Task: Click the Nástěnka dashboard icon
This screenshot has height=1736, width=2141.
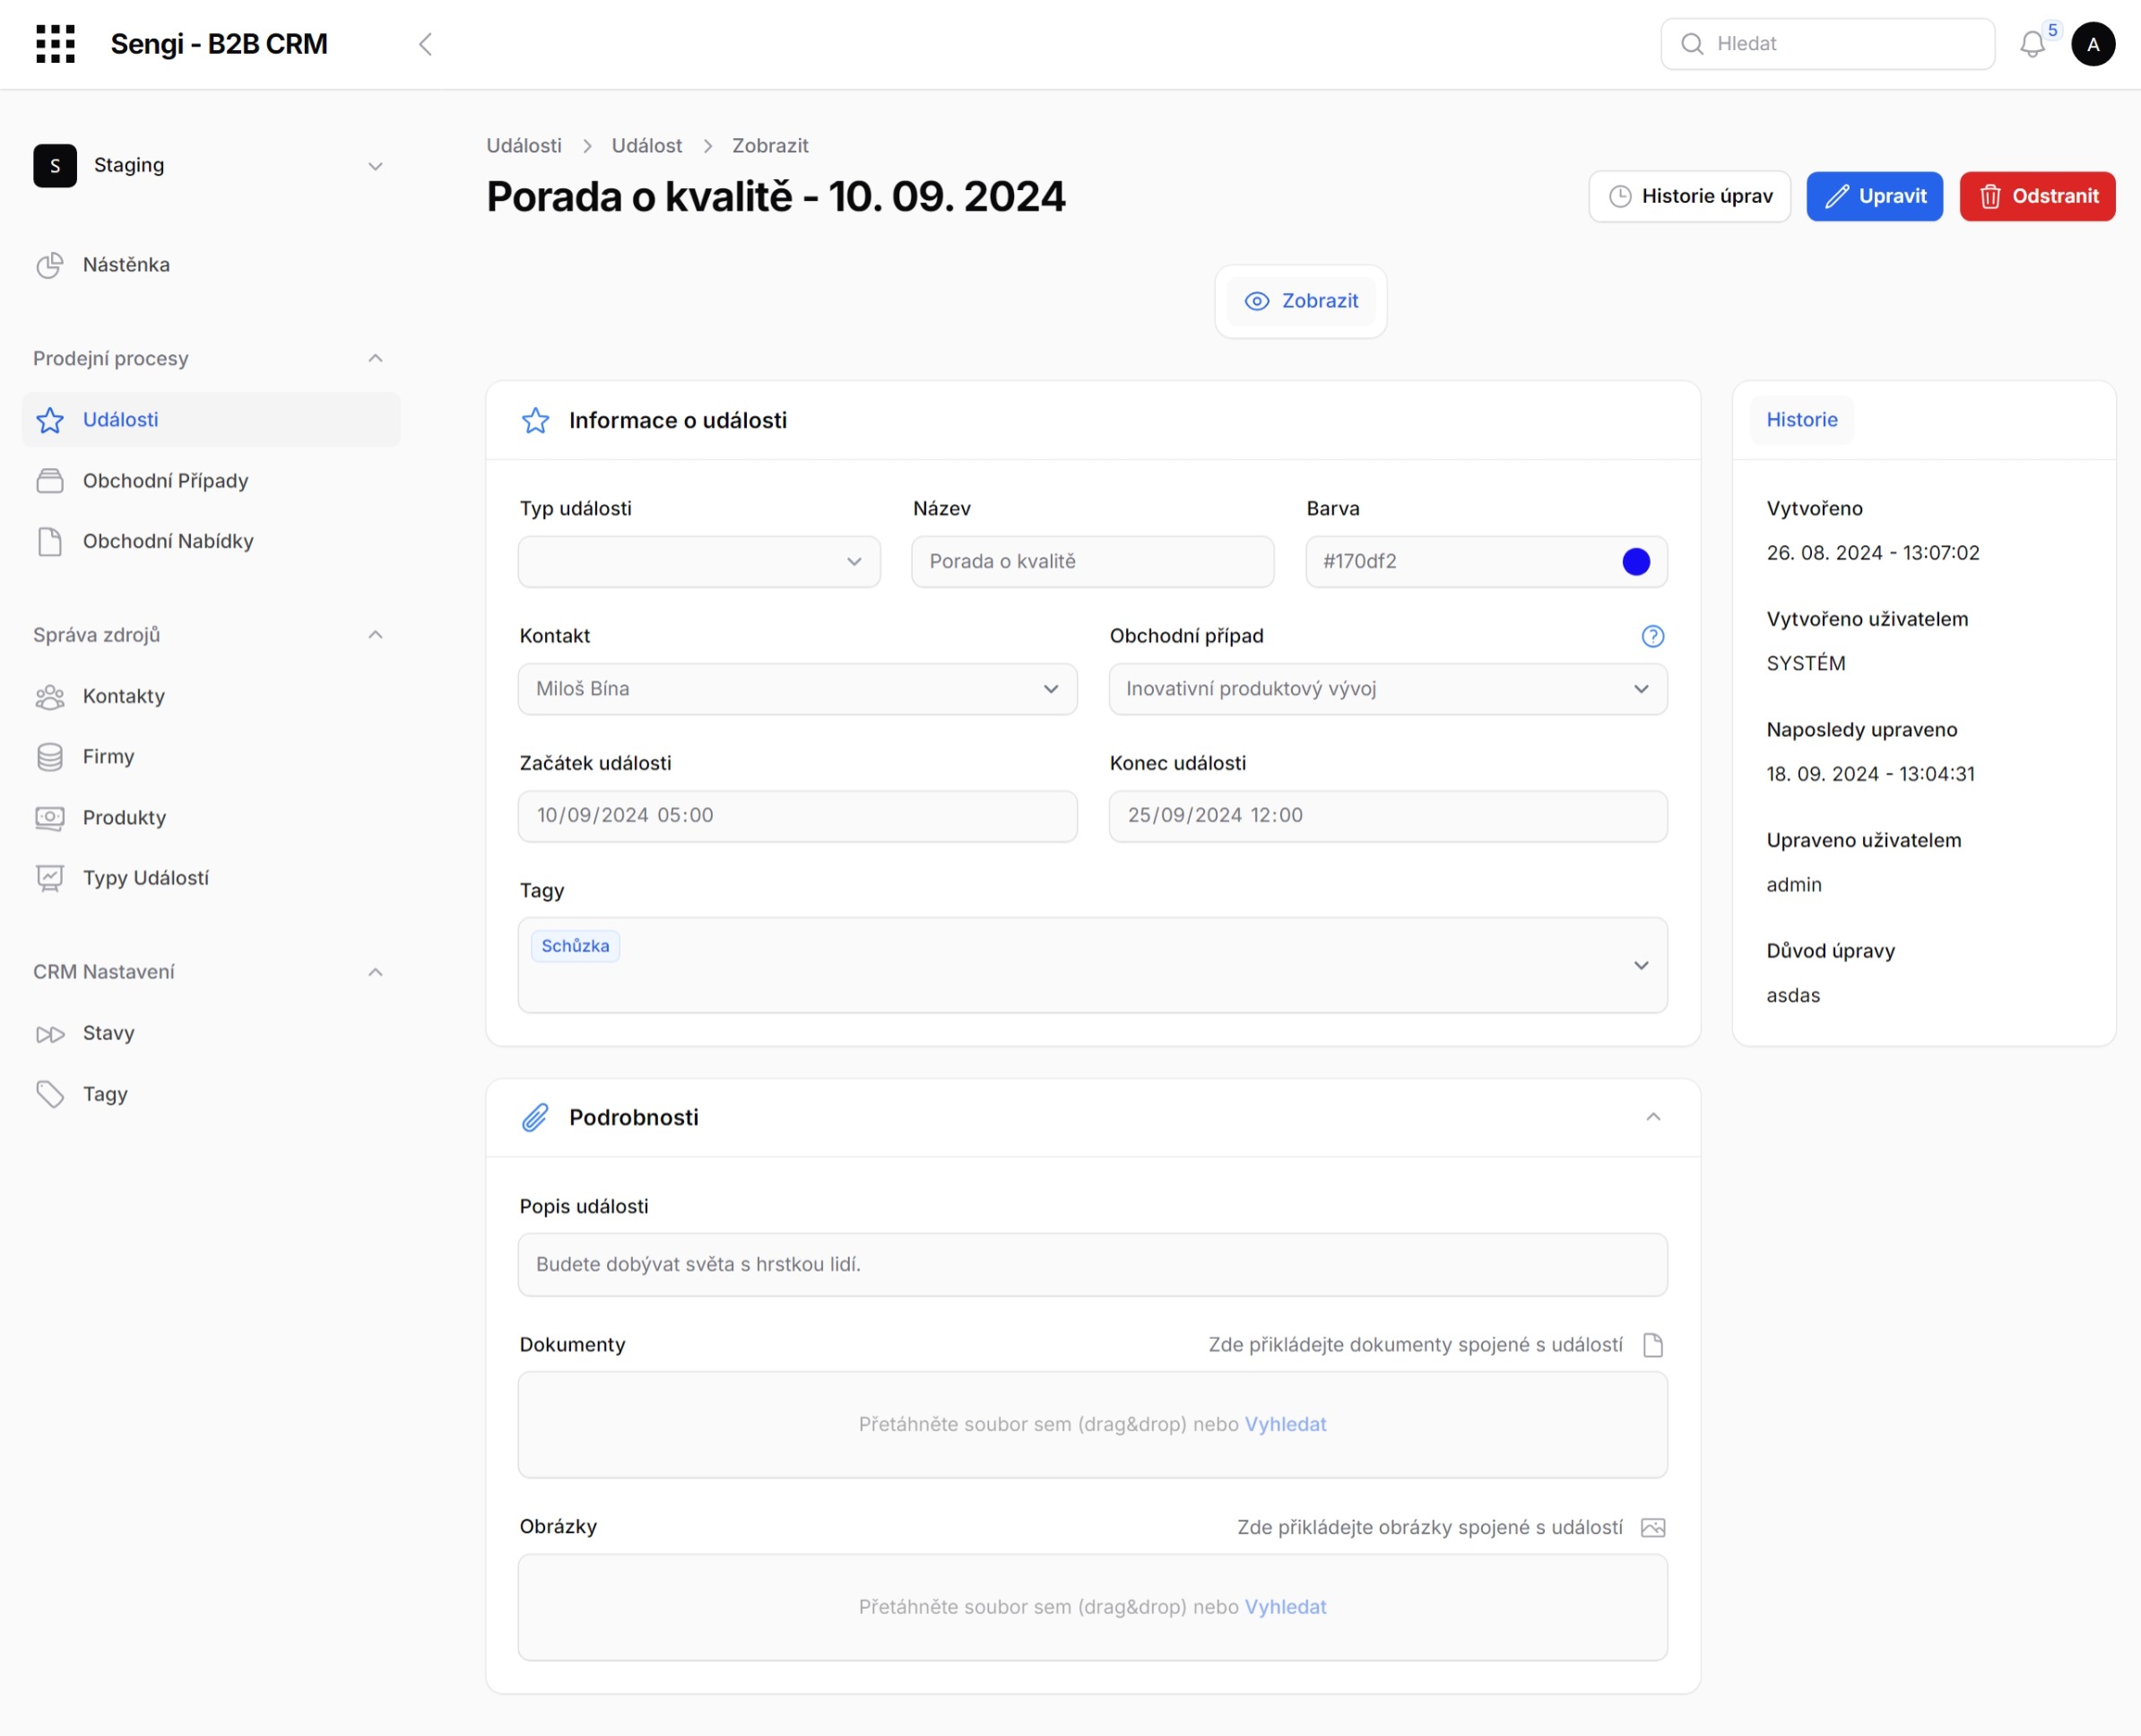Action: 50,265
